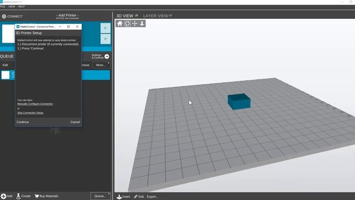The height and width of the screenshot is (200, 355).
Task: Select the Zoom/scale view tool
Action: coord(142,23)
